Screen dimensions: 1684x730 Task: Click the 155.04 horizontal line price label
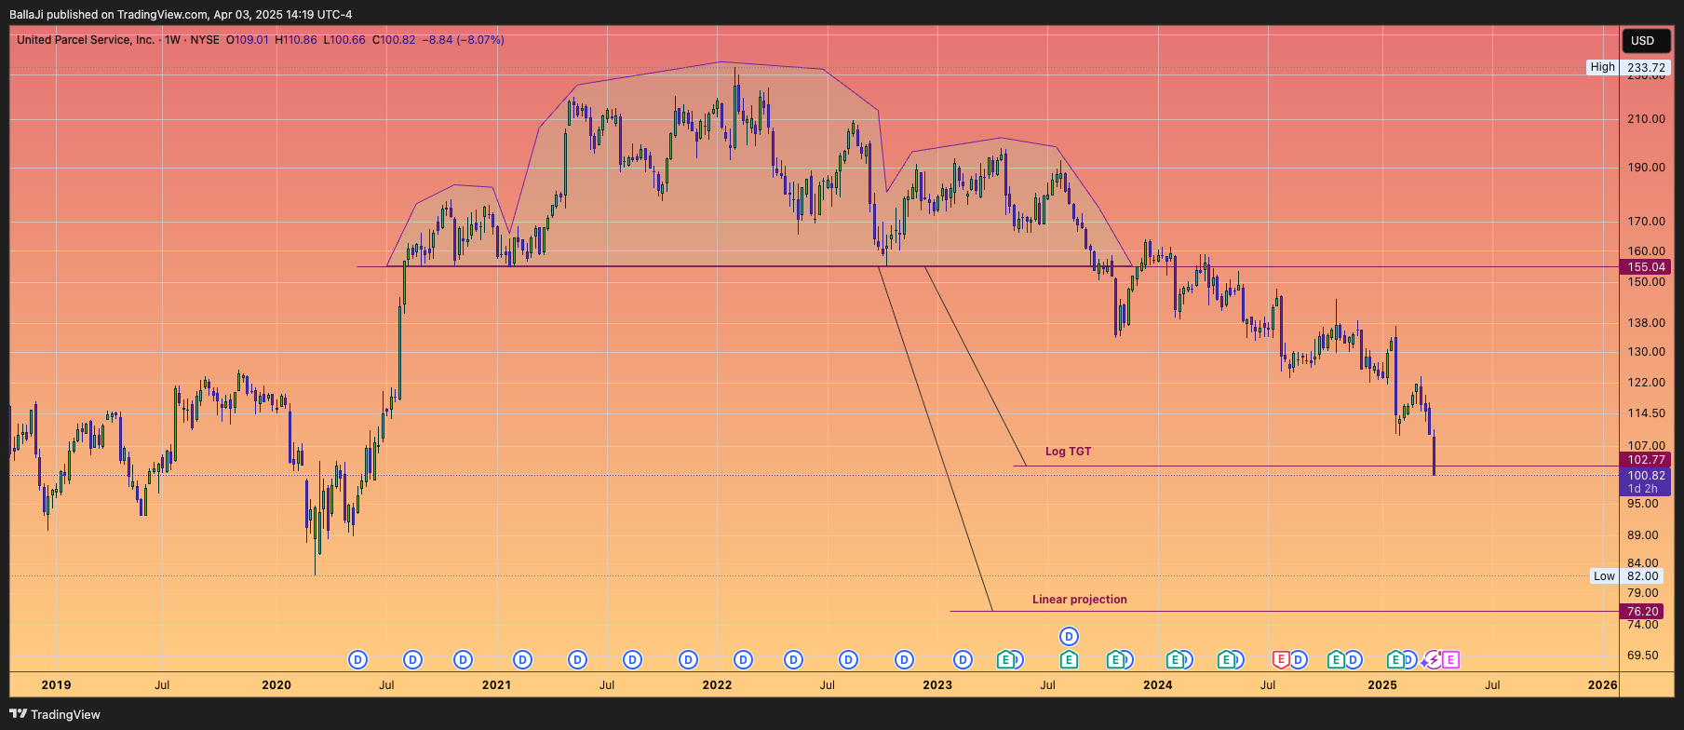coord(1646,267)
